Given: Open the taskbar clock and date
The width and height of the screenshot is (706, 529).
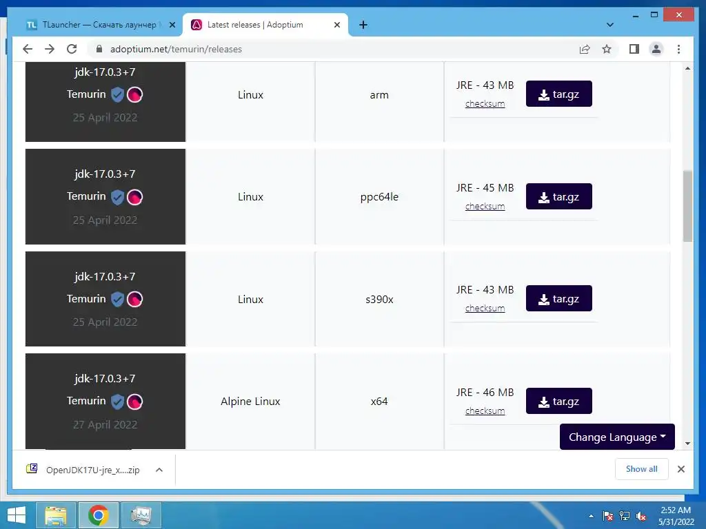Looking at the screenshot, I should pyautogui.click(x=676, y=516).
